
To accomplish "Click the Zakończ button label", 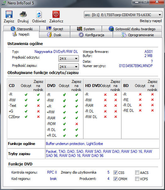I will point(56,21).
